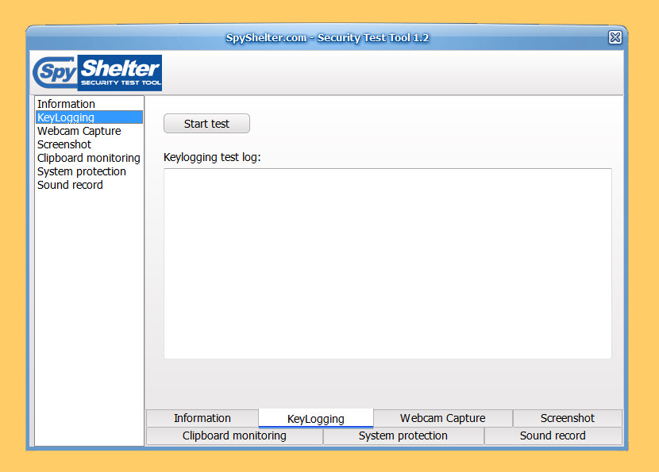The image size is (659, 472).
Task: Choose Webcam Capture in the left list
Action: 79,131
